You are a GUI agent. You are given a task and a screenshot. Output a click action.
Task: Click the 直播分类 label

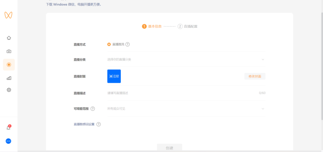click(x=79, y=59)
